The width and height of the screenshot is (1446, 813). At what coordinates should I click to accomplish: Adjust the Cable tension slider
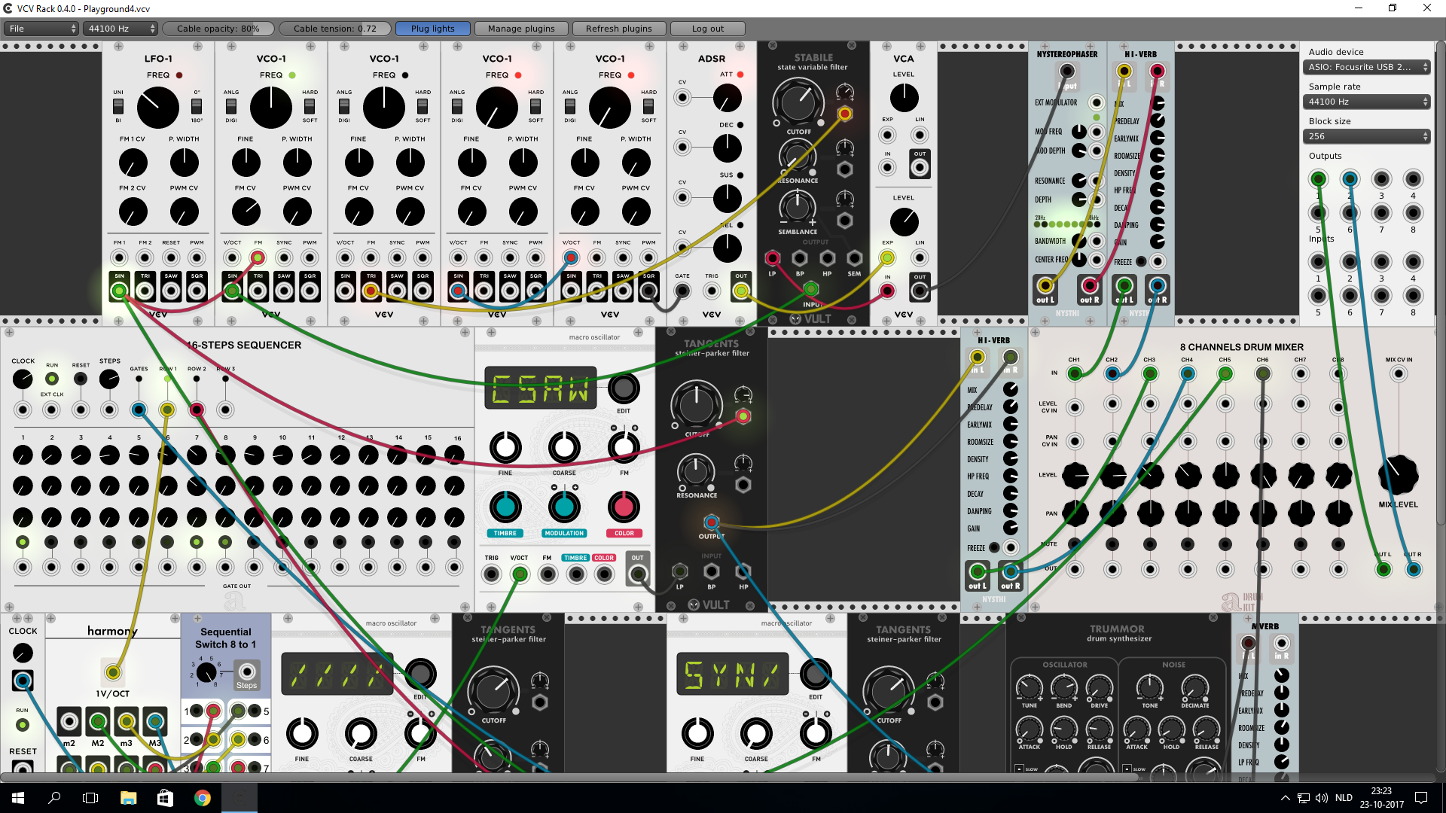tap(335, 29)
